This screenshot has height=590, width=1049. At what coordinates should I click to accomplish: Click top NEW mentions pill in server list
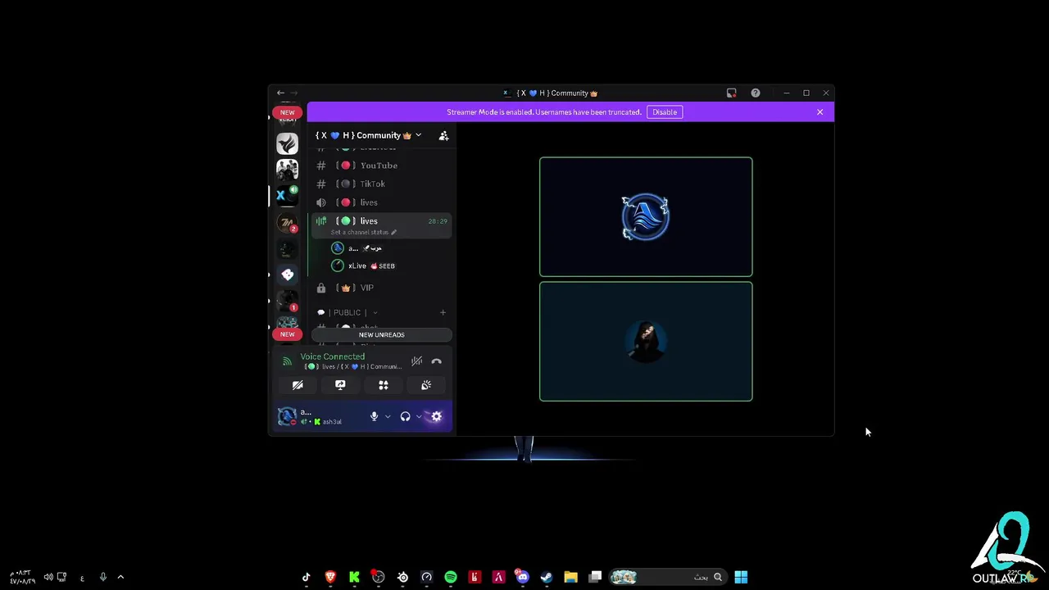(x=288, y=112)
